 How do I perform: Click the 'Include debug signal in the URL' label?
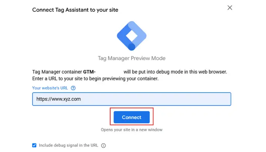pos(68,145)
